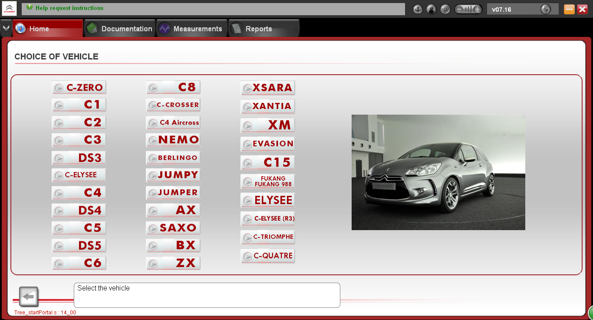Select the C-QUATRE vehicle
The width and height of the screenshot is (593, 320).
click(268, 256)
